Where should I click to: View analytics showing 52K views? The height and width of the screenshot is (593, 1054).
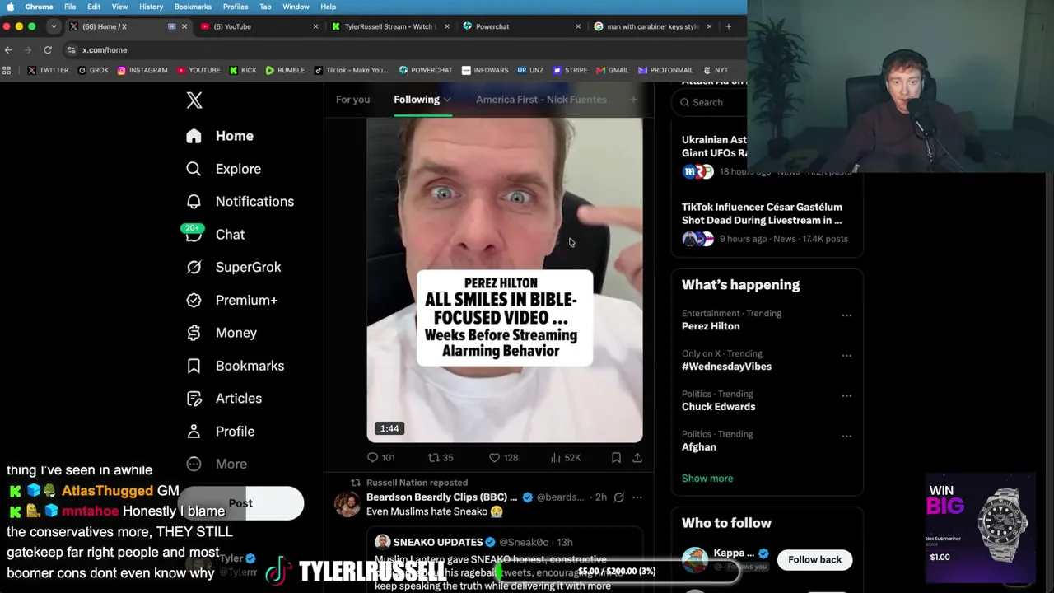pyautogui.click(x=565, y=458)
